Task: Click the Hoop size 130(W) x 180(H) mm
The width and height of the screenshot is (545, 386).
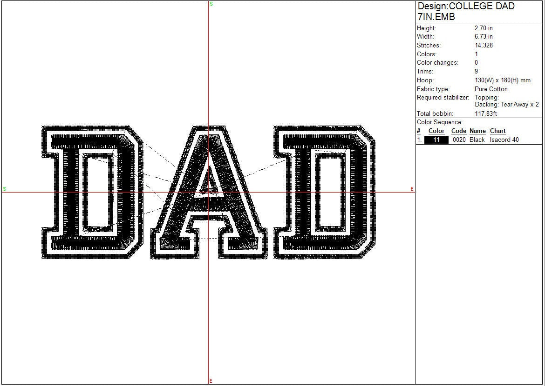Action: pyautogui.click(x=502, y=80)
